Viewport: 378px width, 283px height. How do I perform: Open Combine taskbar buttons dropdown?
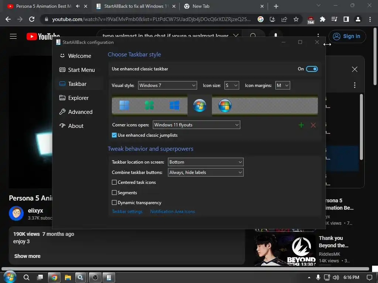click(x=206, y=172)
